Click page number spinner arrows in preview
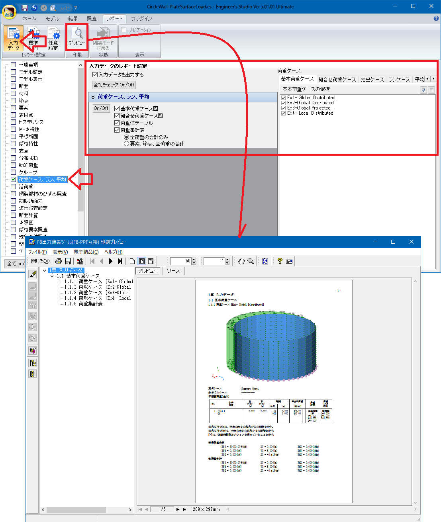Image resolution: width=441 pixels, height=522 pixels. pos(227,261)
